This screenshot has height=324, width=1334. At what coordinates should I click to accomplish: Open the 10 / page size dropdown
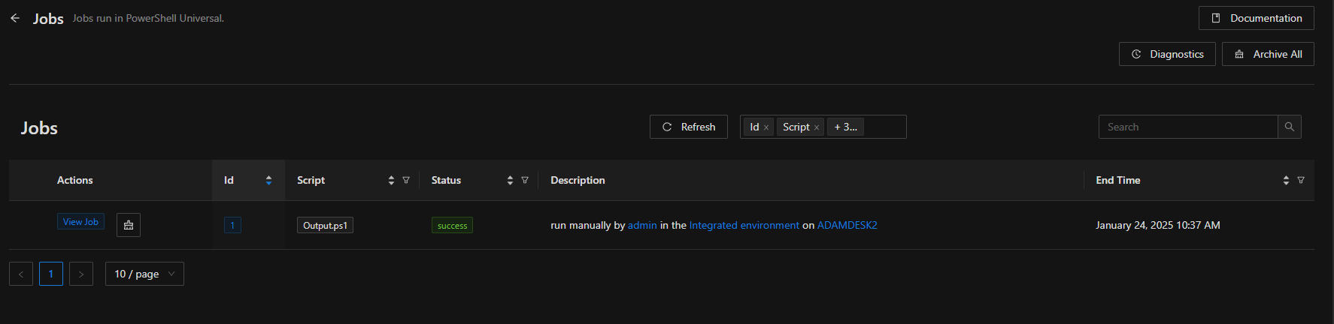click(x=144, y=274)
